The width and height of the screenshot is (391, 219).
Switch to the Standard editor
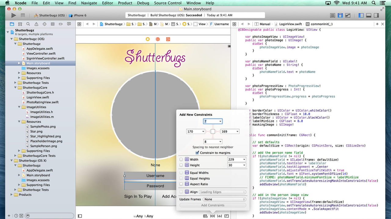coord(333,16)
